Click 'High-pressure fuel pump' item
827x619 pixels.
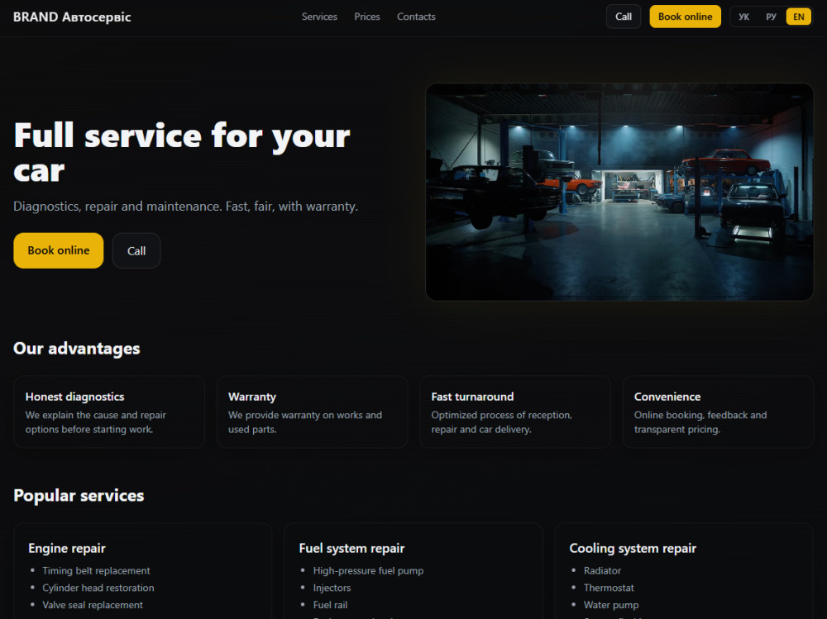pos(368,570)
